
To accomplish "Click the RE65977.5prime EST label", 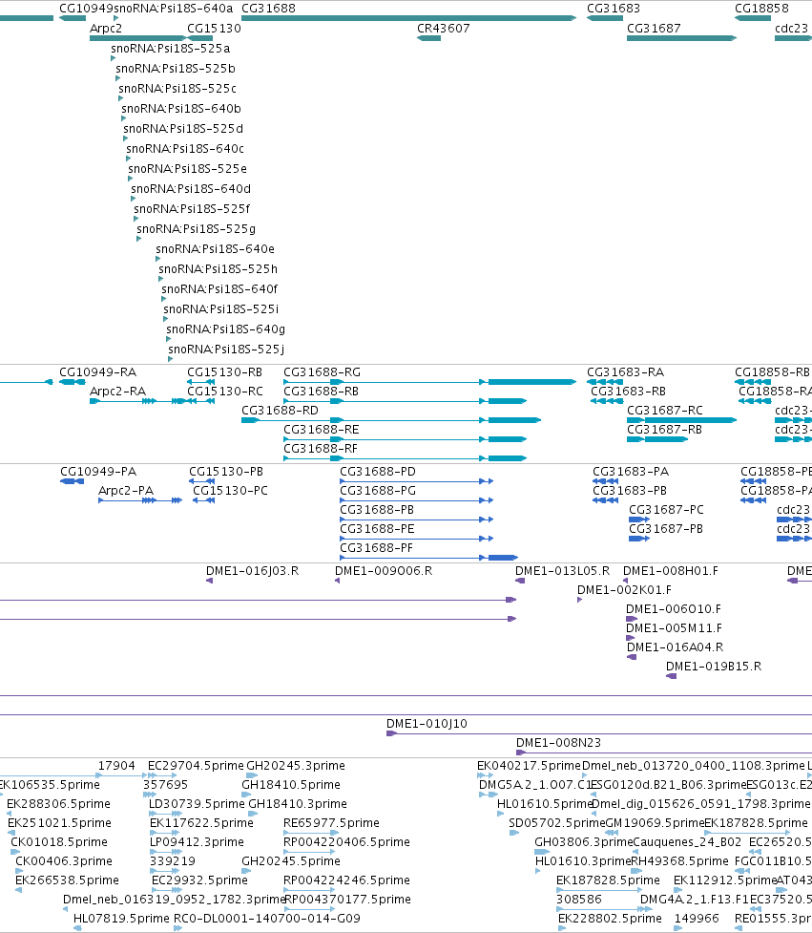I will click(332, 823).
